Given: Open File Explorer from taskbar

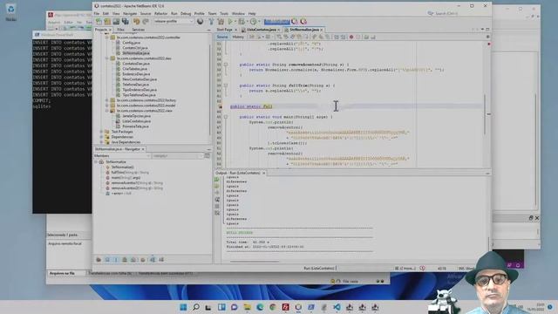Looking at the screenshot, I should point(247,307).
